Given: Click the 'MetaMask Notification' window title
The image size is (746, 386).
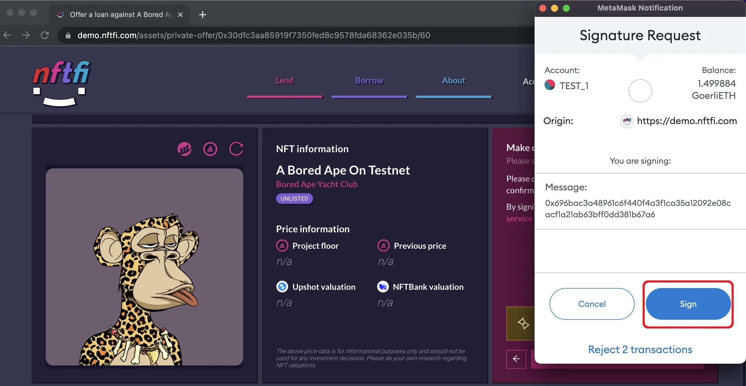Looking at the screenshot, I should pyautogui.click(x=640, y=8).
